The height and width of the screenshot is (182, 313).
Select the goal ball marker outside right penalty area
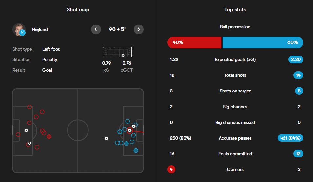[106, 139]
